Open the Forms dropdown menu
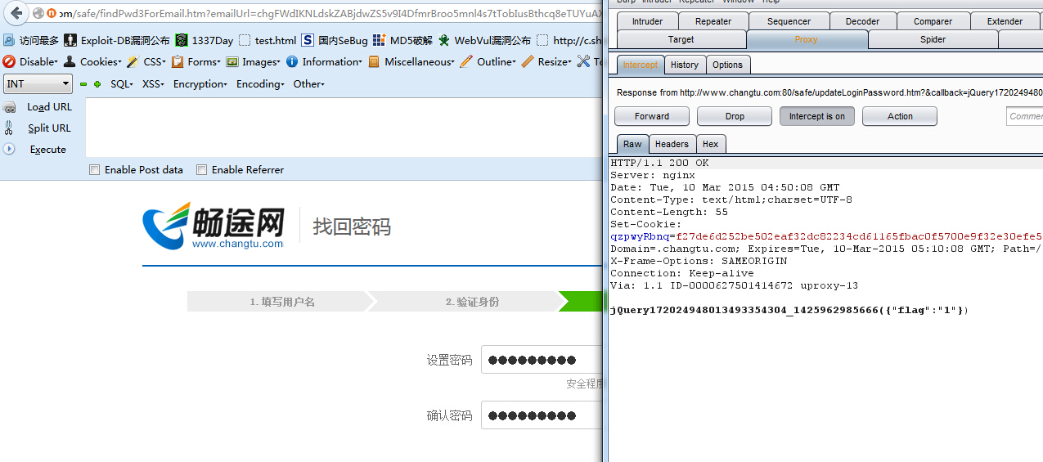 [196, 61]
